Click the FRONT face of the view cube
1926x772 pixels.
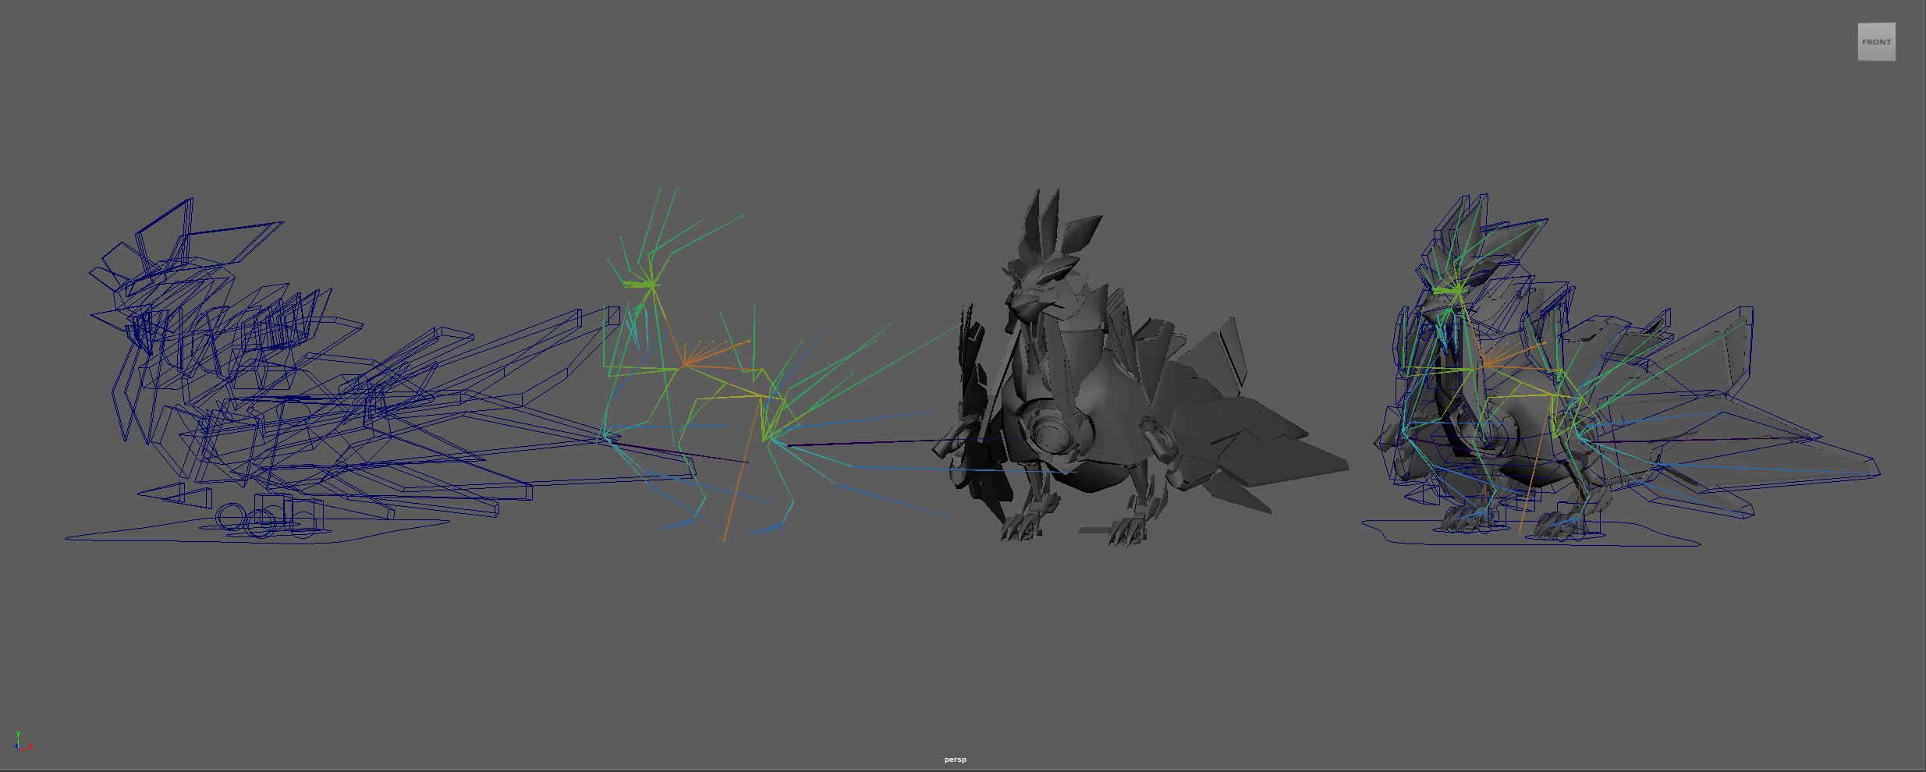tap(1876, 42)
